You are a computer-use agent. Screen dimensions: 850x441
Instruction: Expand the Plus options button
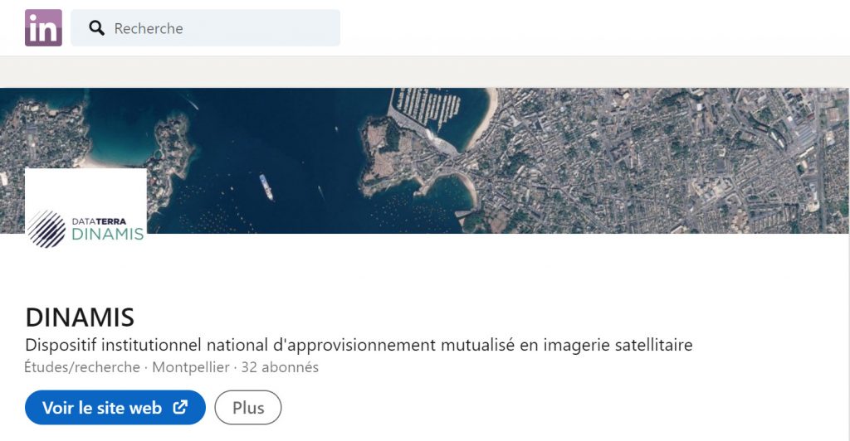coord(248,408)
